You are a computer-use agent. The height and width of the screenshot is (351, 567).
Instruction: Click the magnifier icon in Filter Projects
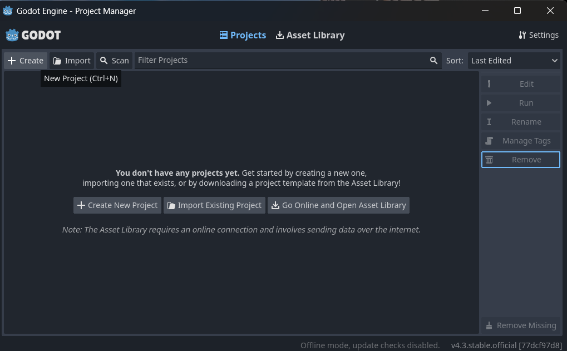click(x=433, y=61)
